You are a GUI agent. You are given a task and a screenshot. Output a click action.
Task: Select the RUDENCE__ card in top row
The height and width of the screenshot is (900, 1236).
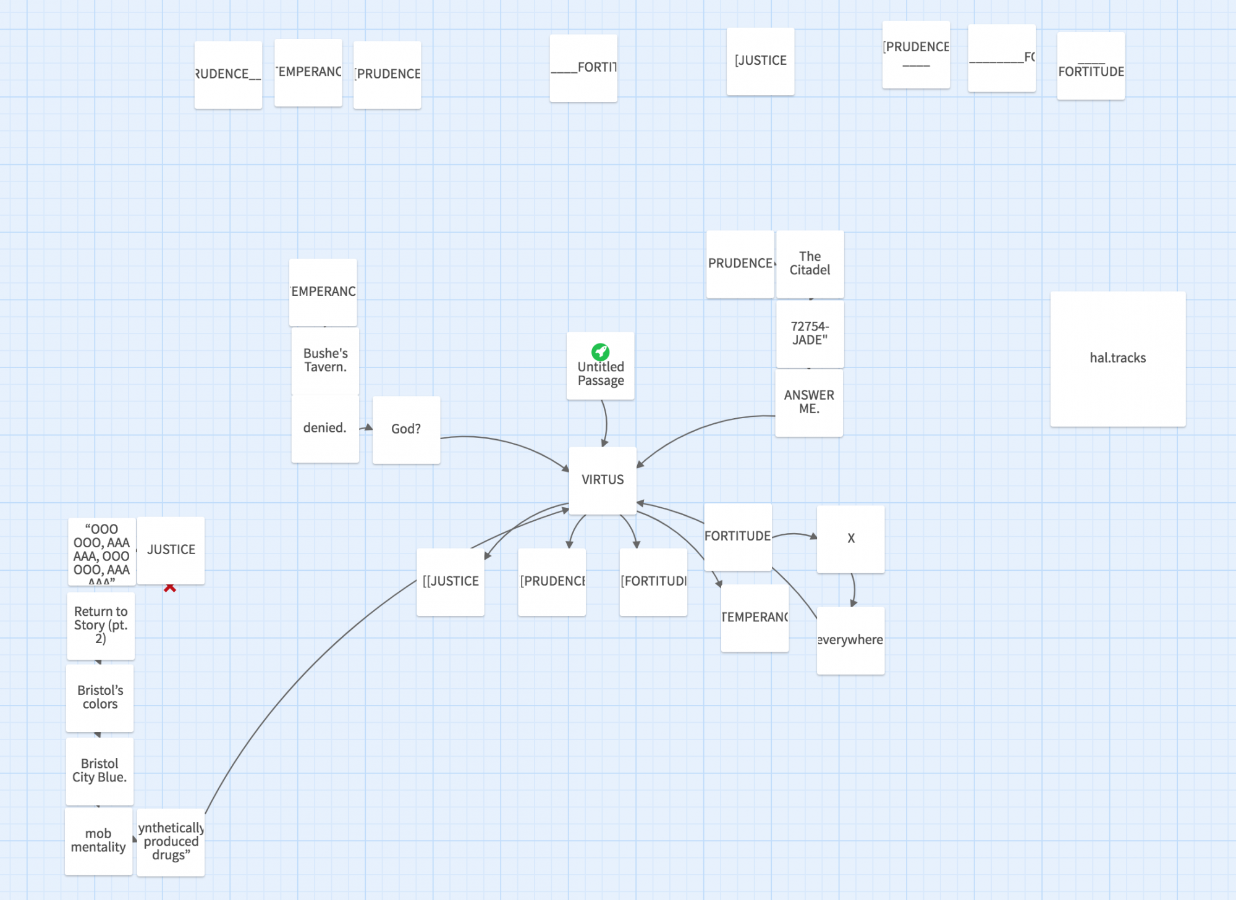click(228, 75)
